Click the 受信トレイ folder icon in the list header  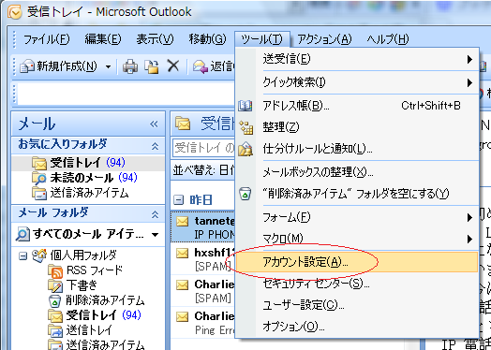183,124
